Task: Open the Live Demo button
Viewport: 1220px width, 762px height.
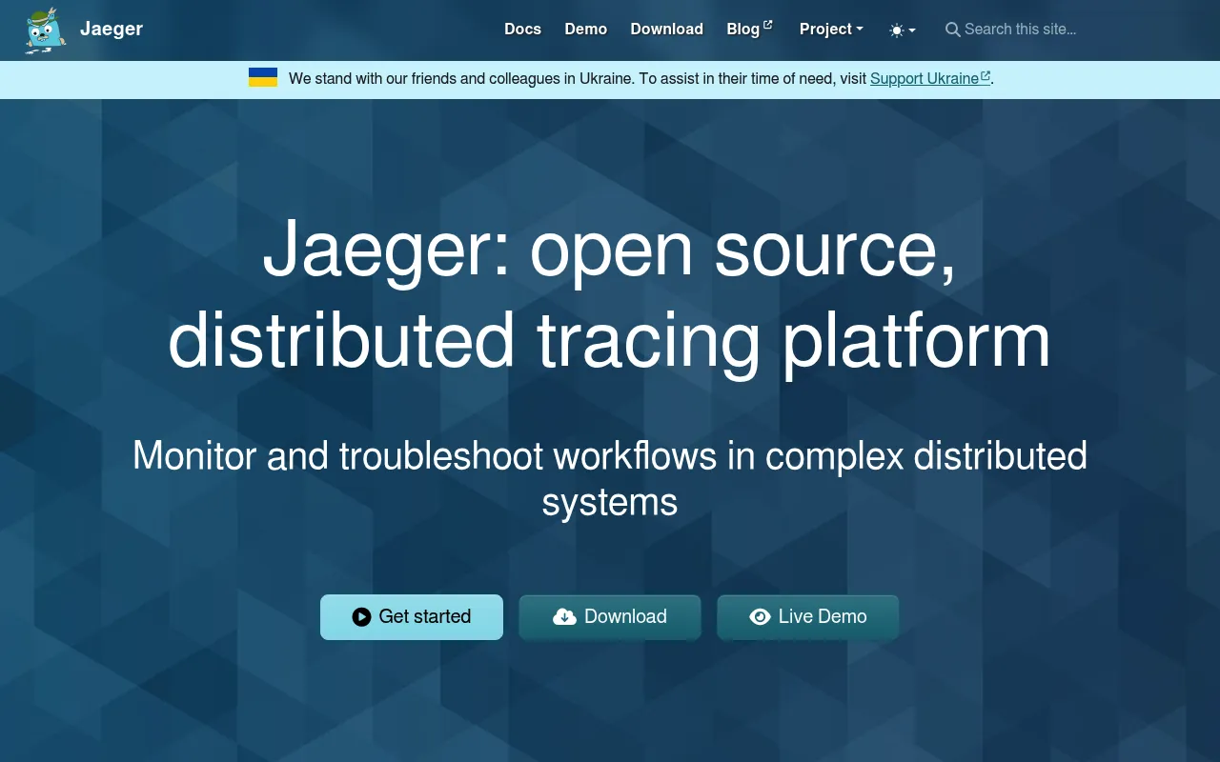Action: click(808, 617)
